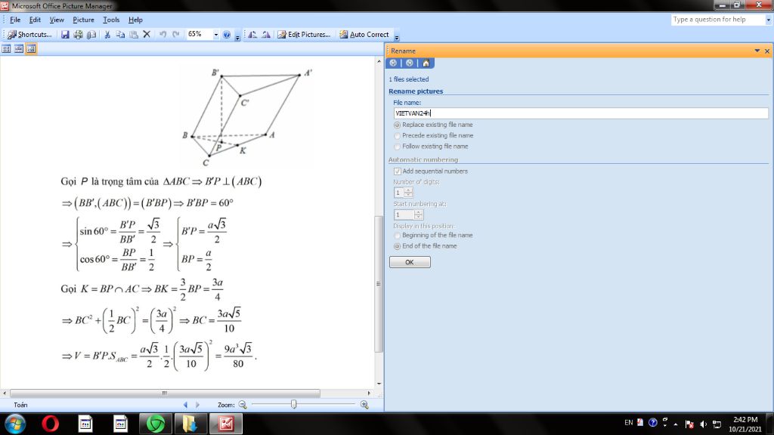Rotate picture left icon

coord(252,35)
